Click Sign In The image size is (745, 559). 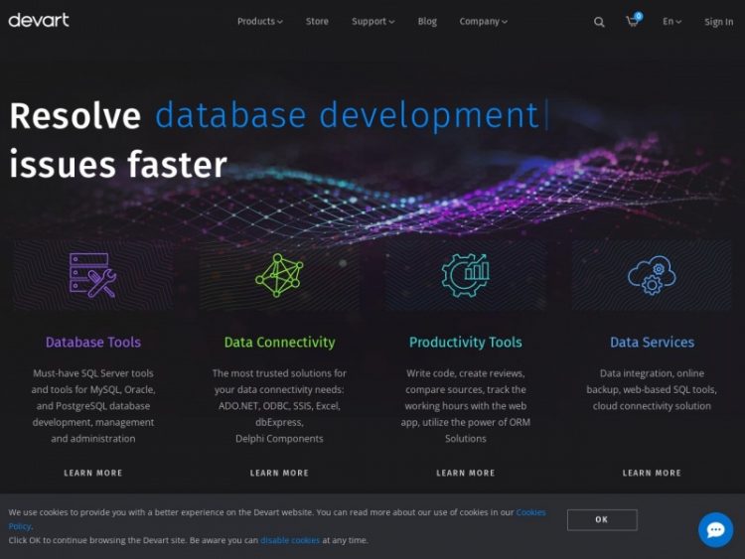pyautogui.click(x=718, y=22)
